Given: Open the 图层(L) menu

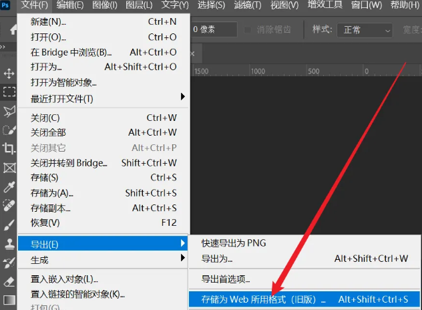Looking at the screenshot, I should (x=139, y=5).
